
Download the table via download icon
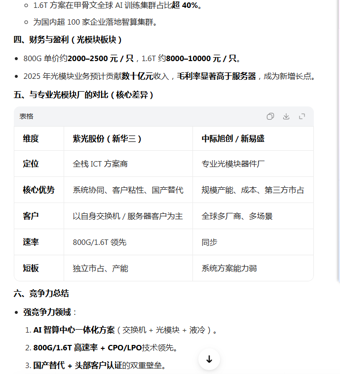[286, 116]
